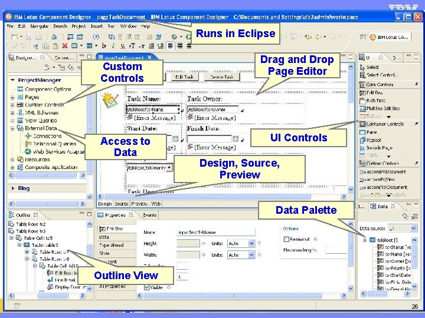The height and width of the screenshot is (318, 425).
Task: Open date picker beside Finish Date field
Action: (x=236, y=139)
